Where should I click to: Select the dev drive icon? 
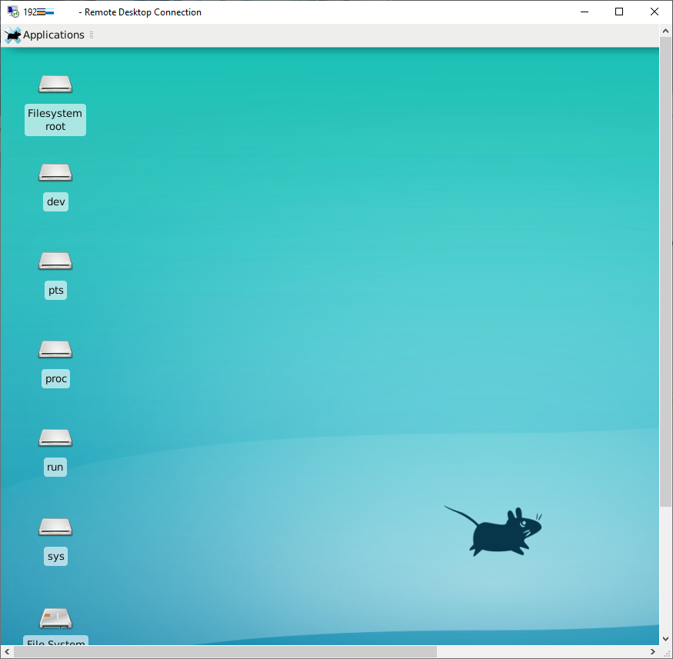[55, 174]
